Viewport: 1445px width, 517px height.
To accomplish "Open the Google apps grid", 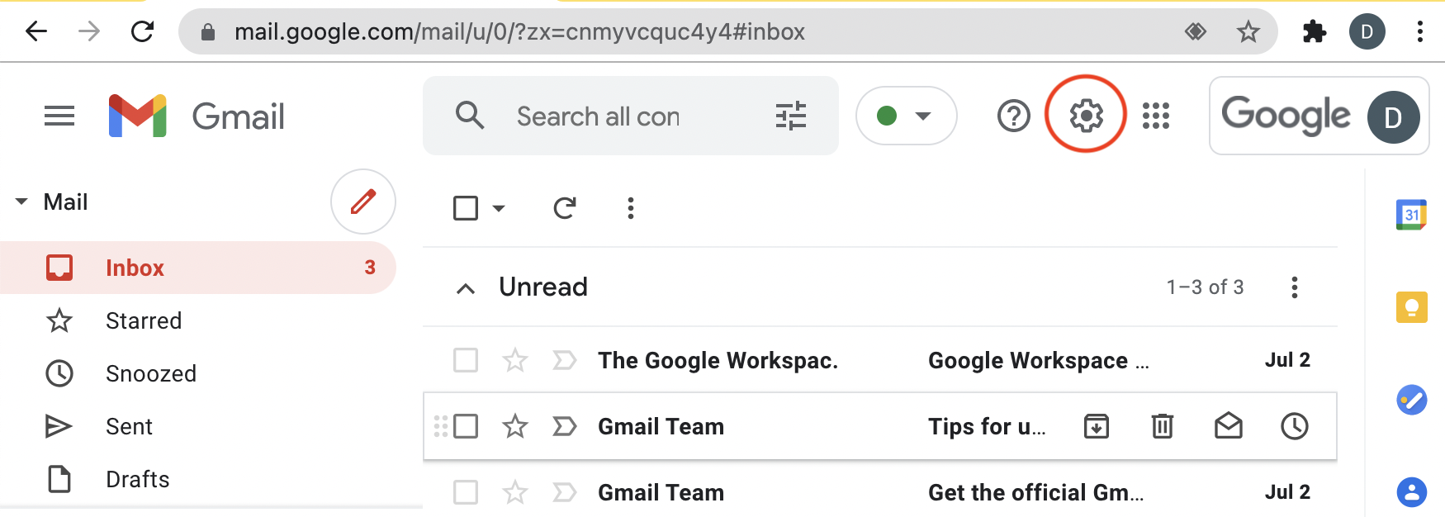I will (1156, 116).
